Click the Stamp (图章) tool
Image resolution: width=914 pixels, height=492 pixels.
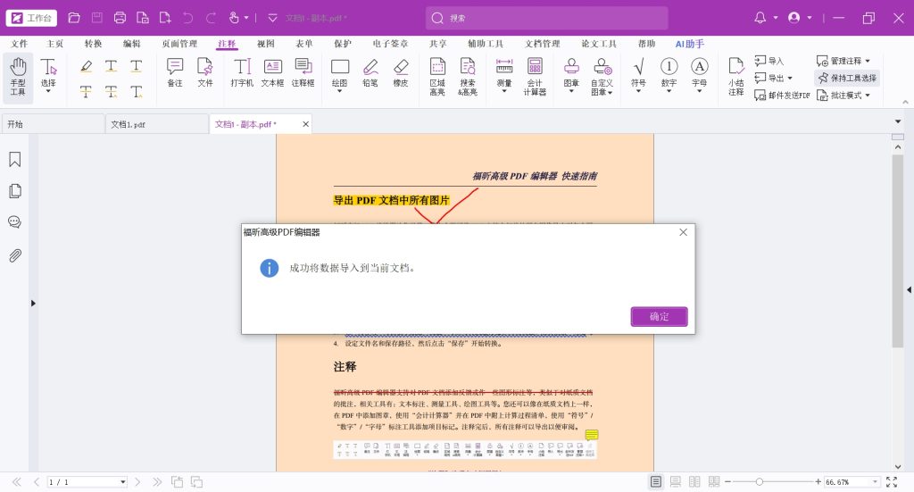tap(571, 75)
